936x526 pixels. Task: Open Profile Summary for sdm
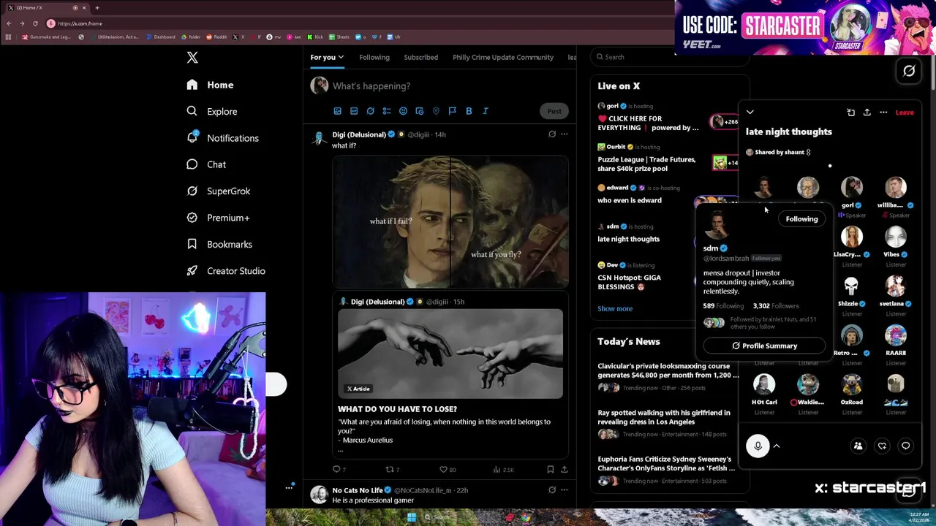click(x=764, y=346)
